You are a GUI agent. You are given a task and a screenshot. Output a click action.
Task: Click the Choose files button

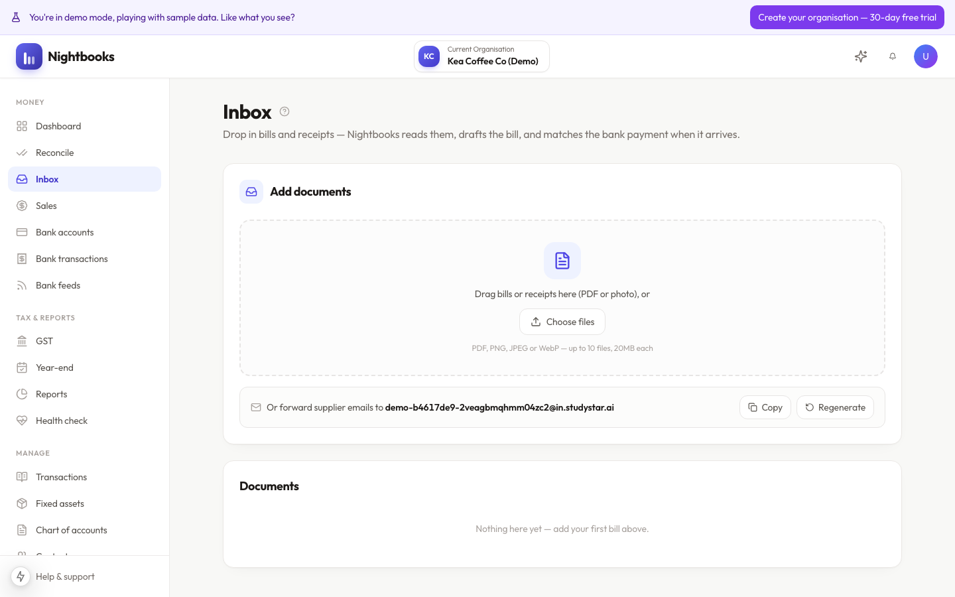click(562, 322)
